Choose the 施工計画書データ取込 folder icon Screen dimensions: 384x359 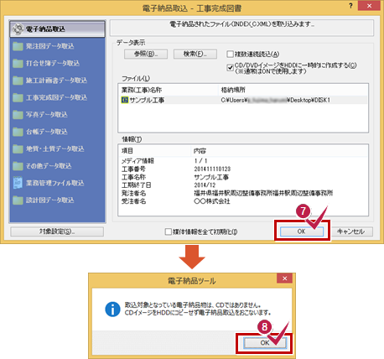click(18, 81)
